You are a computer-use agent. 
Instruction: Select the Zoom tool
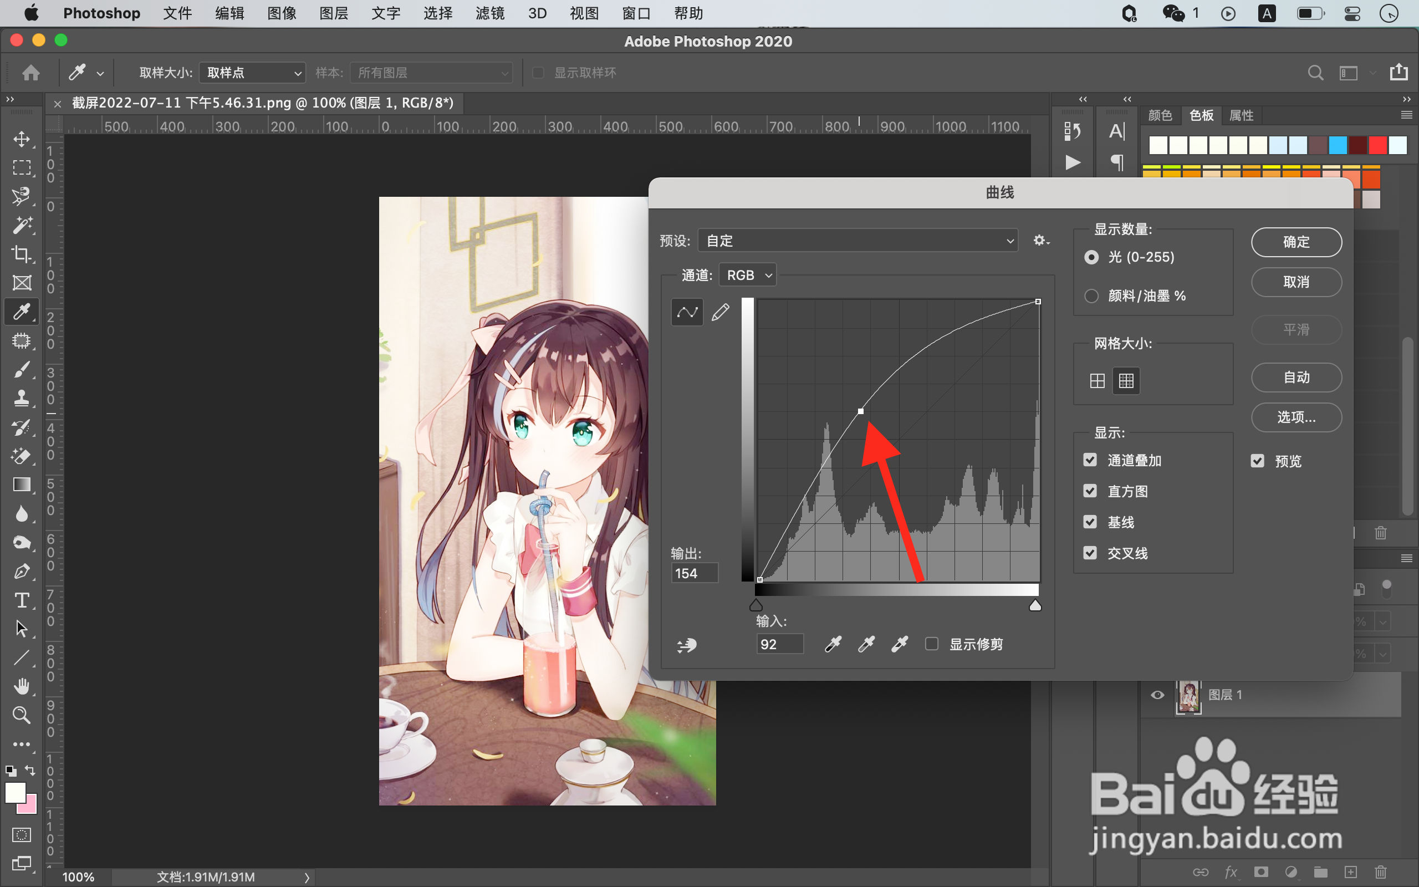pyautogui.click(x=22, y=715)
